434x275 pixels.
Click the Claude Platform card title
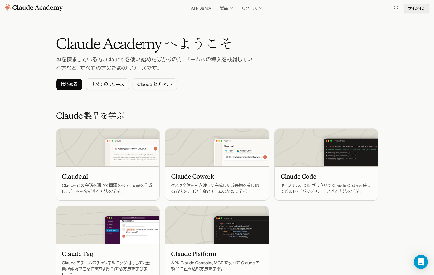click(194, 254)
